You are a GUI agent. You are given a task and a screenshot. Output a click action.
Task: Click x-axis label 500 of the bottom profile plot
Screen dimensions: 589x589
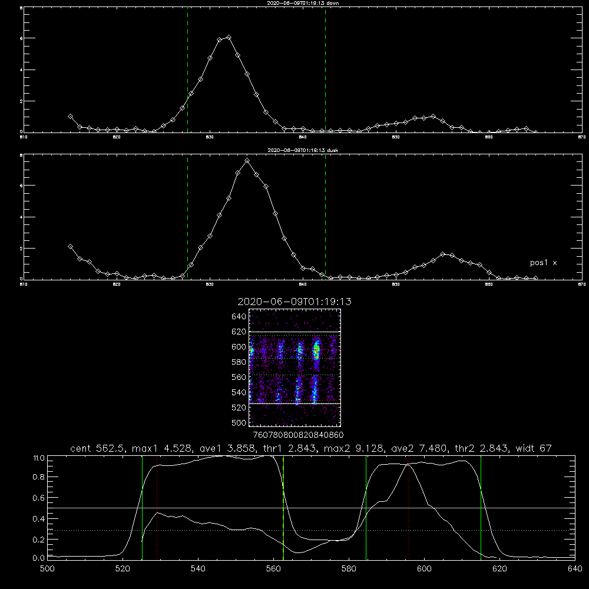[47, 569]
